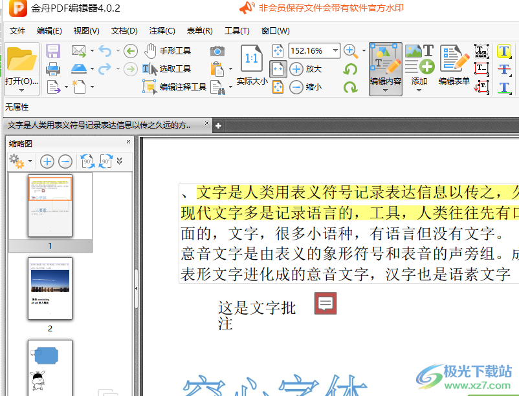The width and height of the screenshot is (519, 396).
Task: Open the Document (文档) menu
Action: click(124, 31)
